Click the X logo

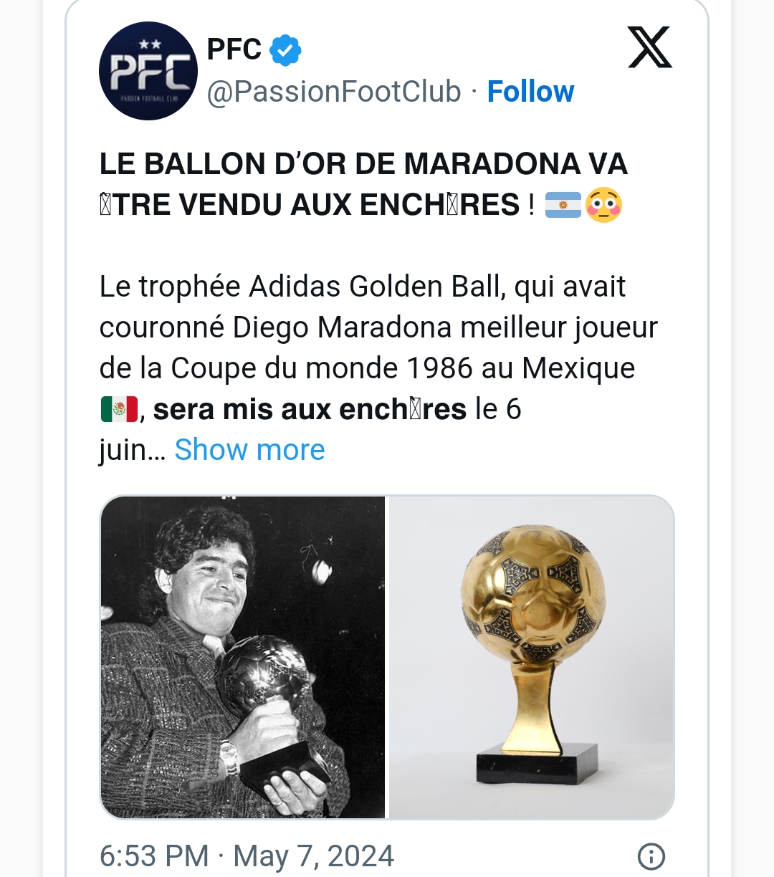[x=649, y=48]
